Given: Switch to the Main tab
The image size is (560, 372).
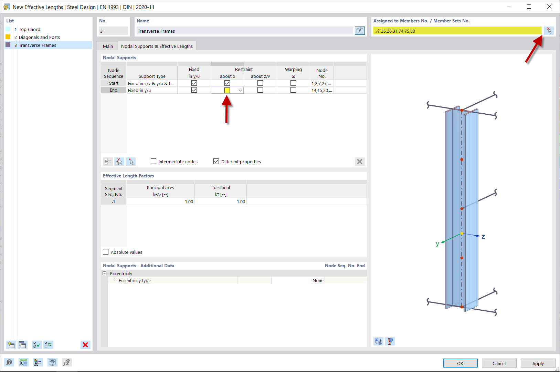Looking at the screenshot, I should [108, 46].
